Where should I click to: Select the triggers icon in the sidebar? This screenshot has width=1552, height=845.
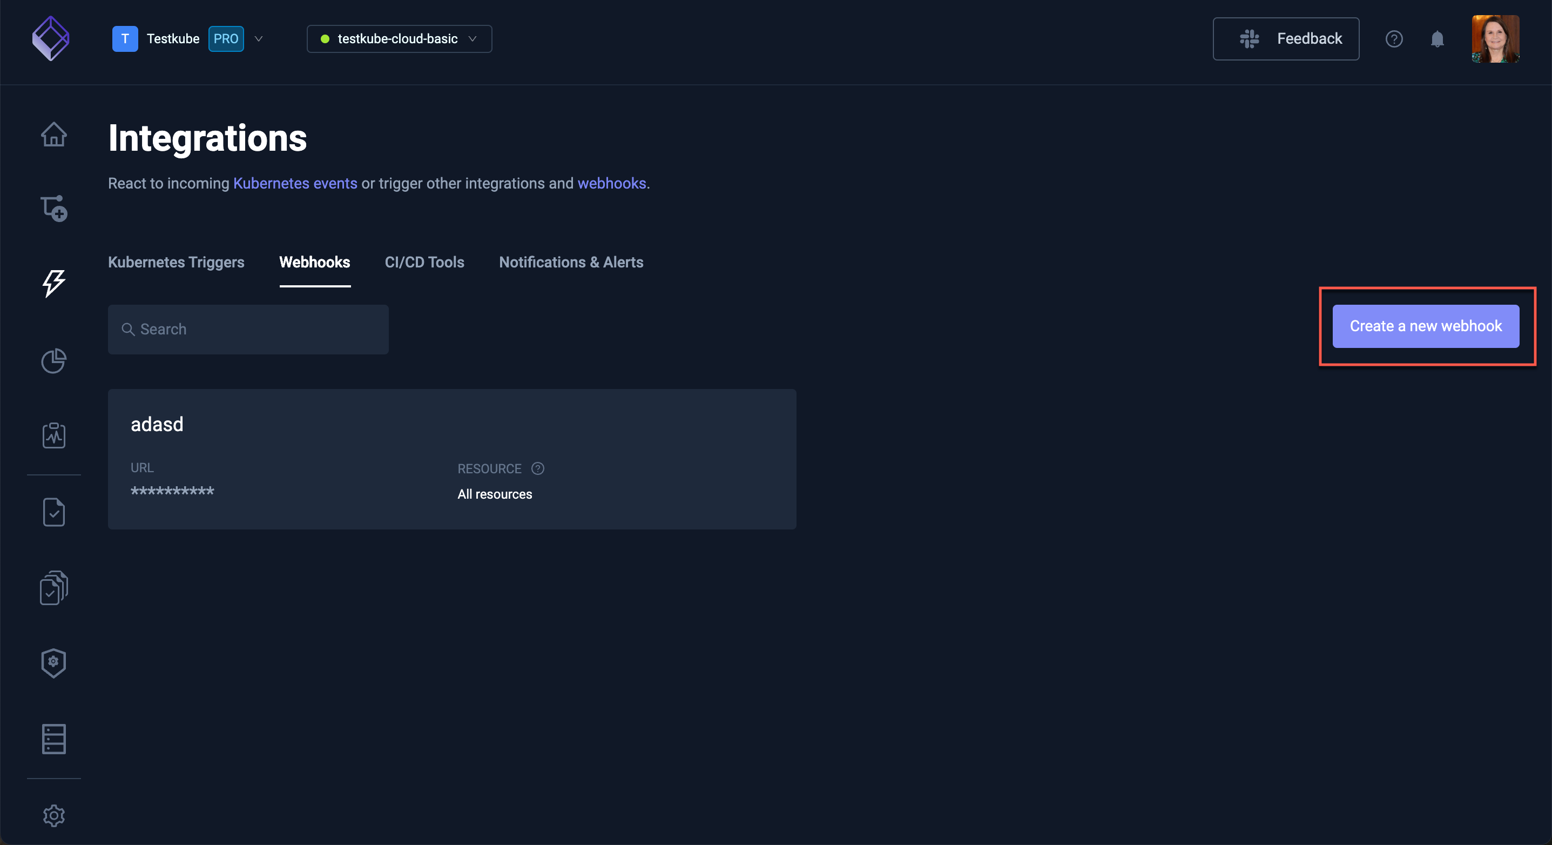tap(53, 208)
